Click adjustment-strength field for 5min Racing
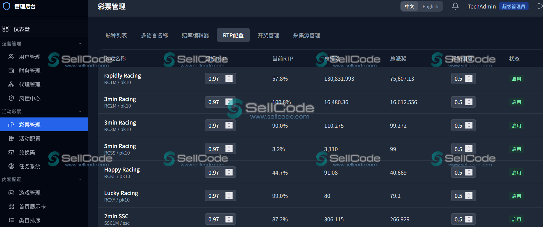The image size is (543, 227). [463, 149]
